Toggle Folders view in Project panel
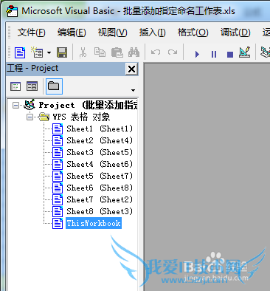The height and width of the screenshot is (291, 270). click(54, 86)
